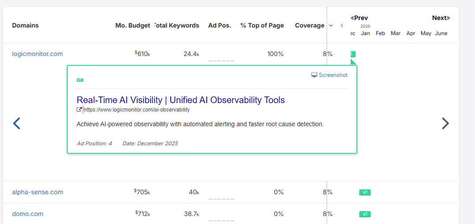Click the Ad Position: 4 text
This screenshot has width=475, height=224.
pos(94,143)
